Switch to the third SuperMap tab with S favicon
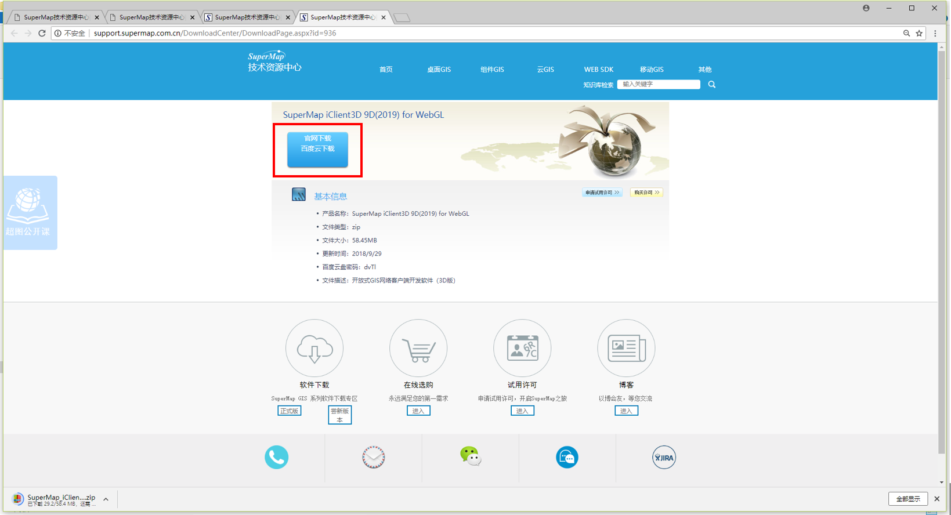951x515 pixels. coord(248,17)
